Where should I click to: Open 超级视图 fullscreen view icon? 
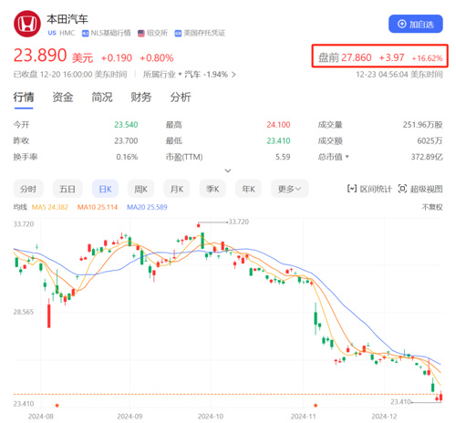pyautogui.click(x=402, y=189)
